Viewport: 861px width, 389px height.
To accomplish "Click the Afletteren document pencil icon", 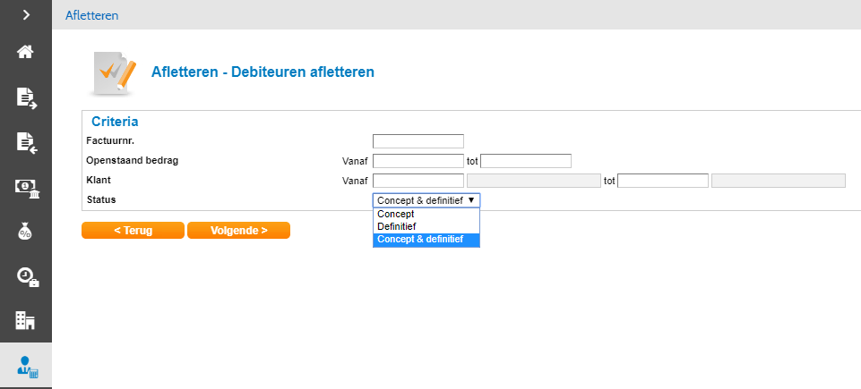I will [x=114, y=72].
